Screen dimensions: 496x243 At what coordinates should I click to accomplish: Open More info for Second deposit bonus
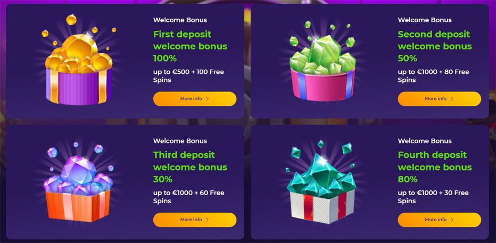tap(440, 99)
